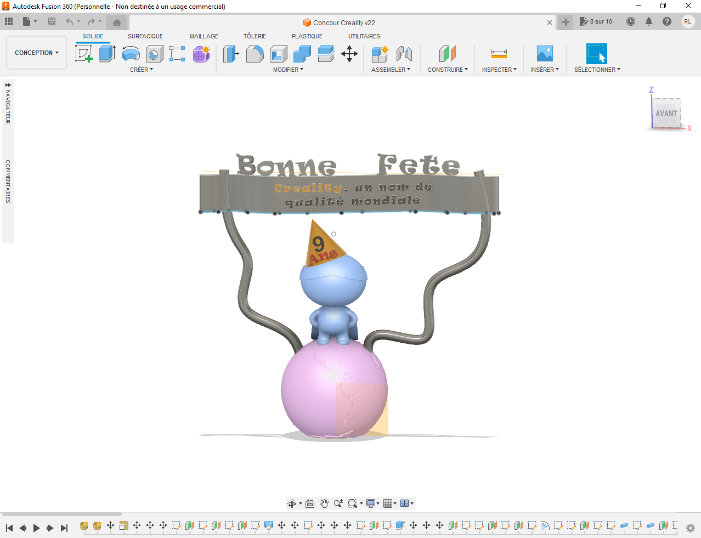The image size is (701, 538).
Task: Select the Rectangular Pattern tool
Action: 177,54
